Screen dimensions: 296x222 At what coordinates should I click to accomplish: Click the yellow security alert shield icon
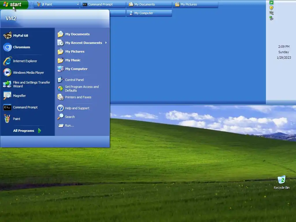271,8
